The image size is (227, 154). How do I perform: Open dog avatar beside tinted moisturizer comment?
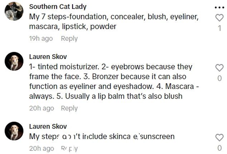click(14, 61)
